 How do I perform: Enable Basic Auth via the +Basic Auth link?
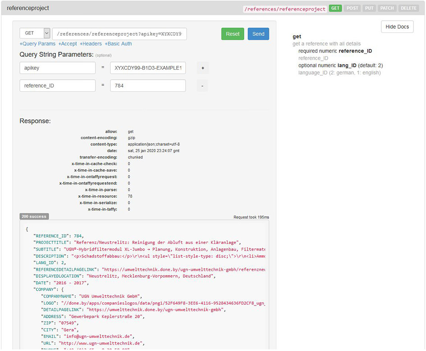[x=118, y=44]
